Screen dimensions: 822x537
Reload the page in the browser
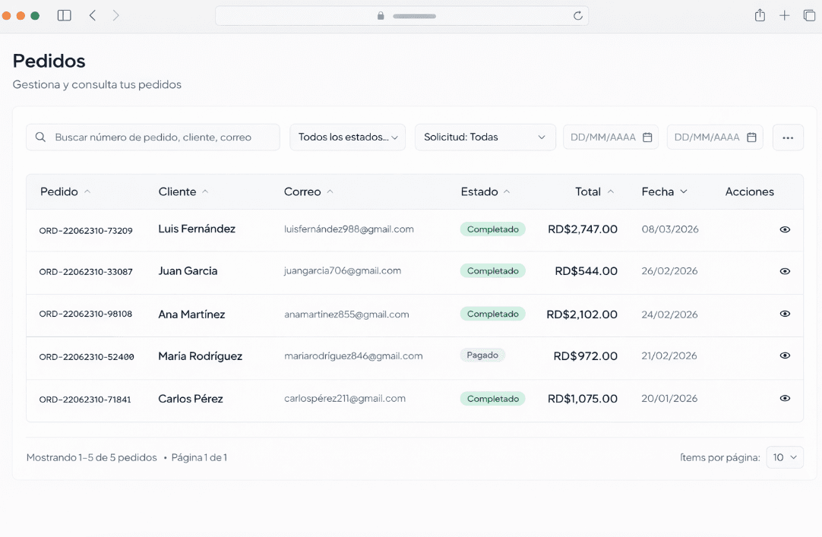[578, 15]
